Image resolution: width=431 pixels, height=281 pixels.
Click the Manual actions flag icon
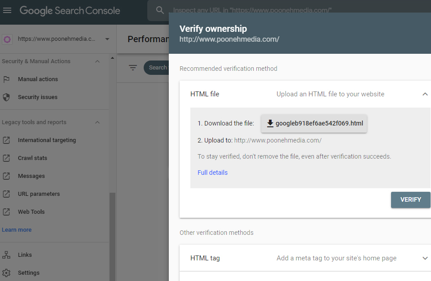(x=6, y=79)
